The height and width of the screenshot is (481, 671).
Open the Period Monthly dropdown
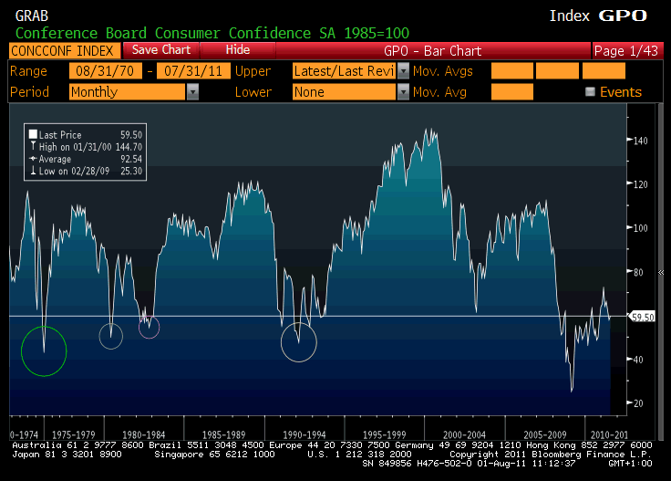pos(127,91)
